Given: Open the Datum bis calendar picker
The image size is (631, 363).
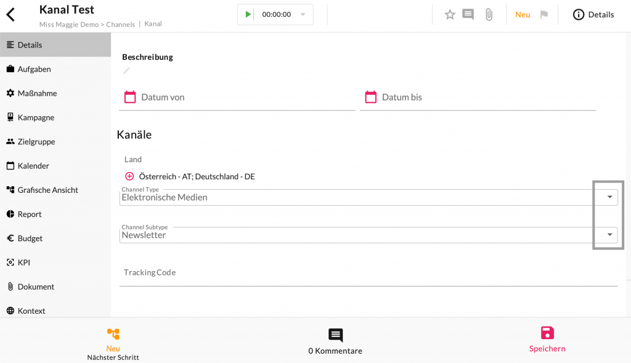Looking at the screenshot, I should click(370, 97).
